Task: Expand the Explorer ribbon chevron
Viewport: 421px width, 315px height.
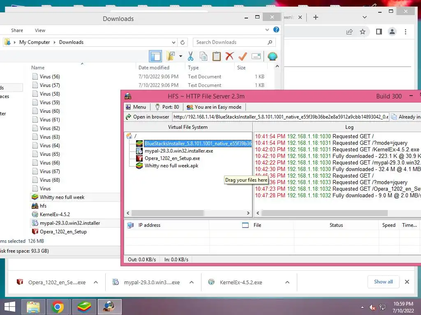Action: [x=267, y=30]
